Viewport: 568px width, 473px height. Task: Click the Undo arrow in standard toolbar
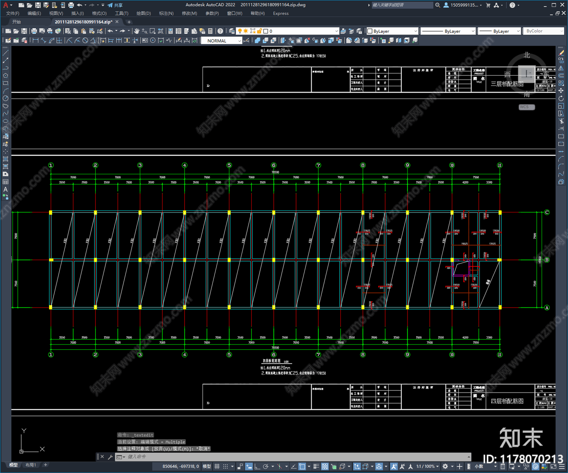coord(110,31)
